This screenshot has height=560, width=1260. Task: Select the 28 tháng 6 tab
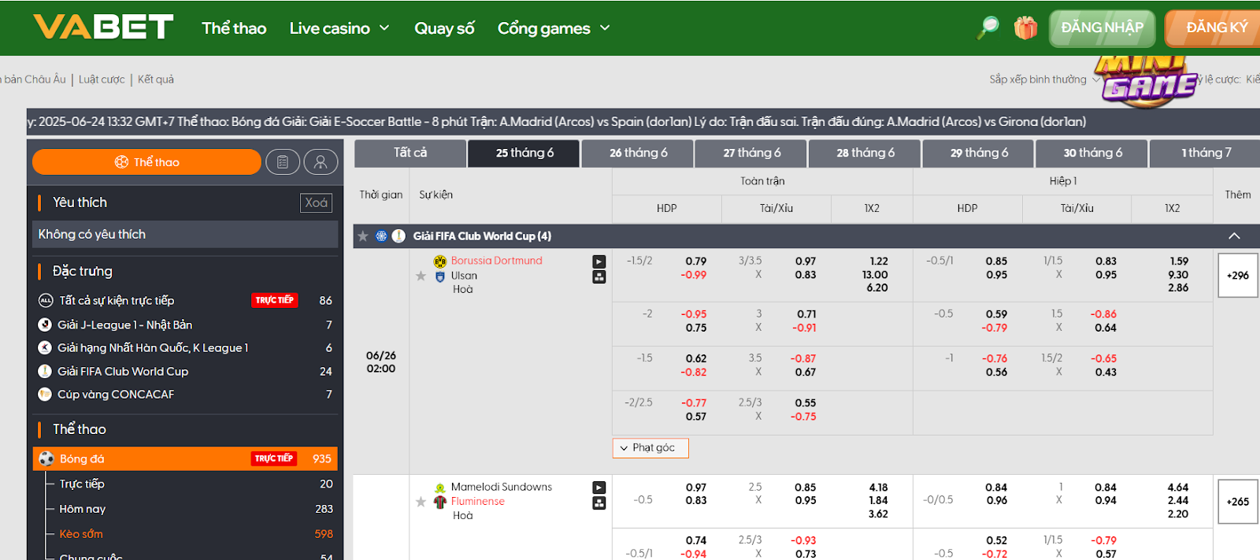(x=865, y=153)
